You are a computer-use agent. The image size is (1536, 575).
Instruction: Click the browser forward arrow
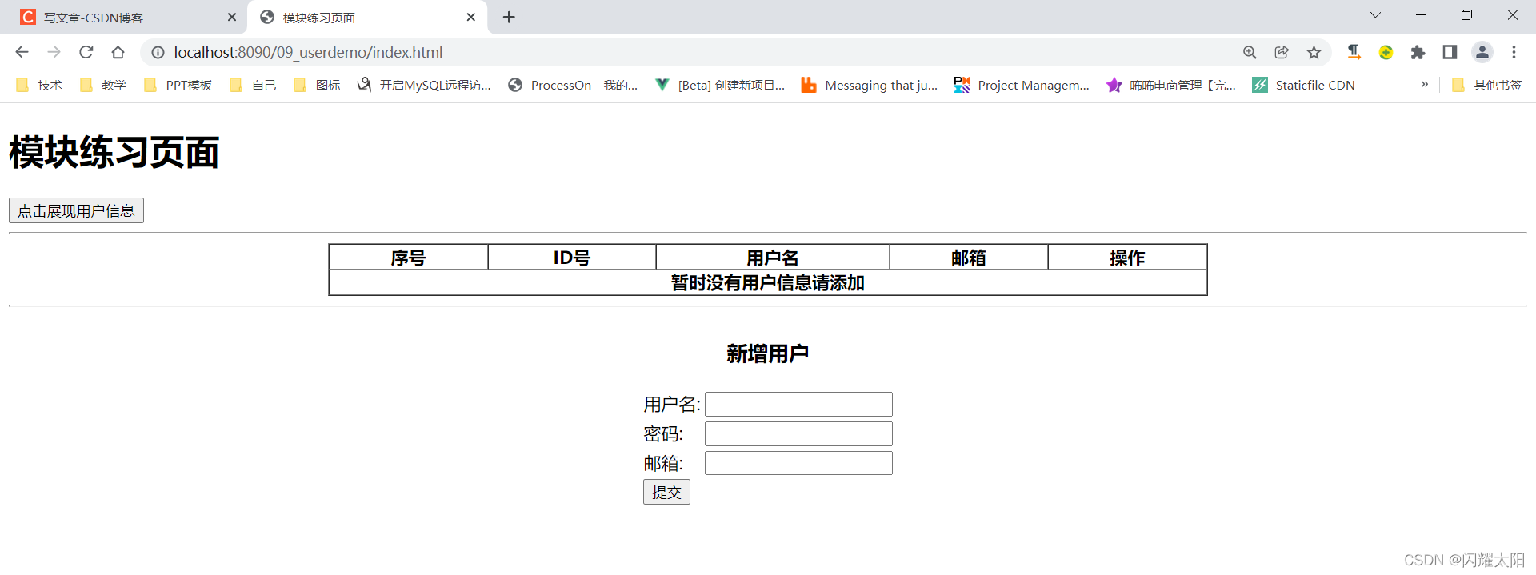54,52
